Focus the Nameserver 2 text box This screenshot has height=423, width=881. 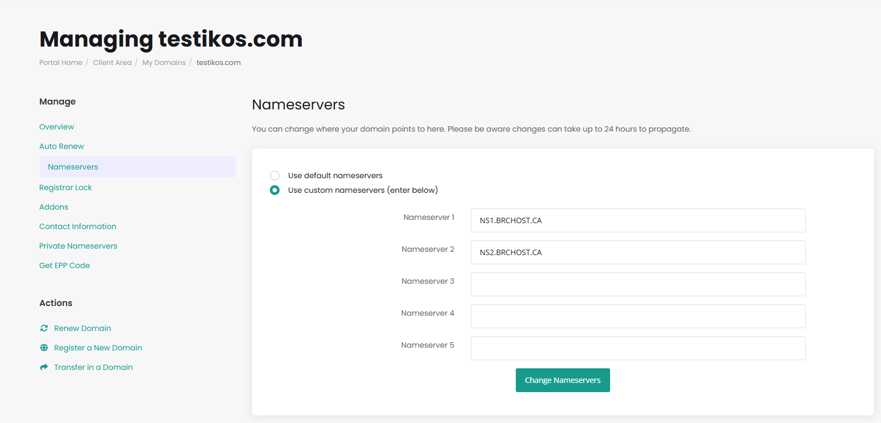click(638, 252)
